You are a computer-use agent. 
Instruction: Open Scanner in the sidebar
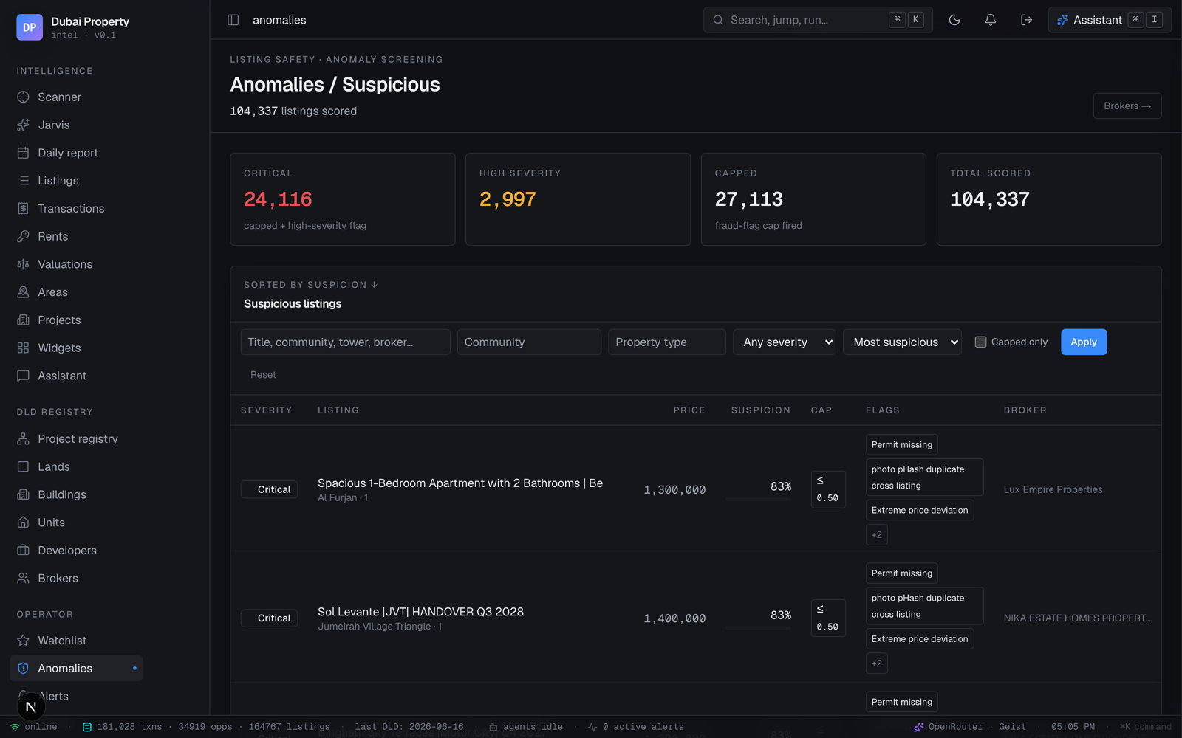77,97
